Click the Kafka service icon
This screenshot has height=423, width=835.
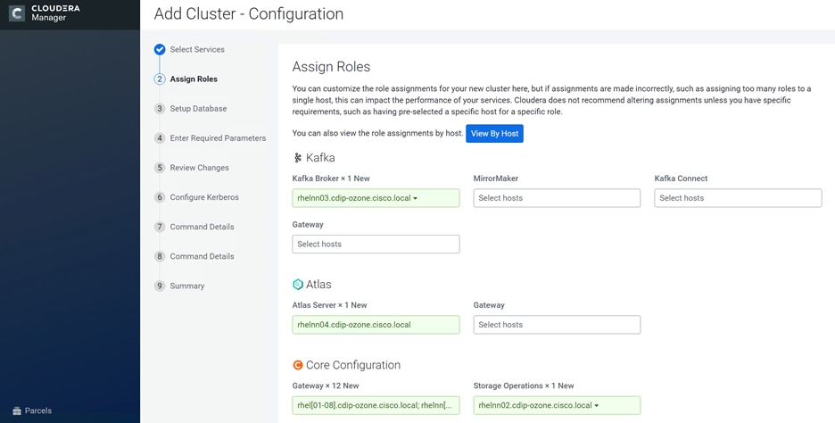(x=298, y=158)
